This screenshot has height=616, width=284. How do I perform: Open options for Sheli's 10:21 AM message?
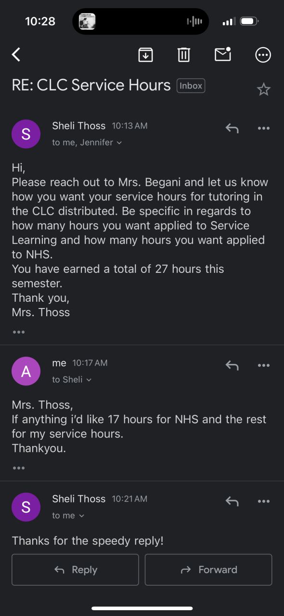coord(264,501)
